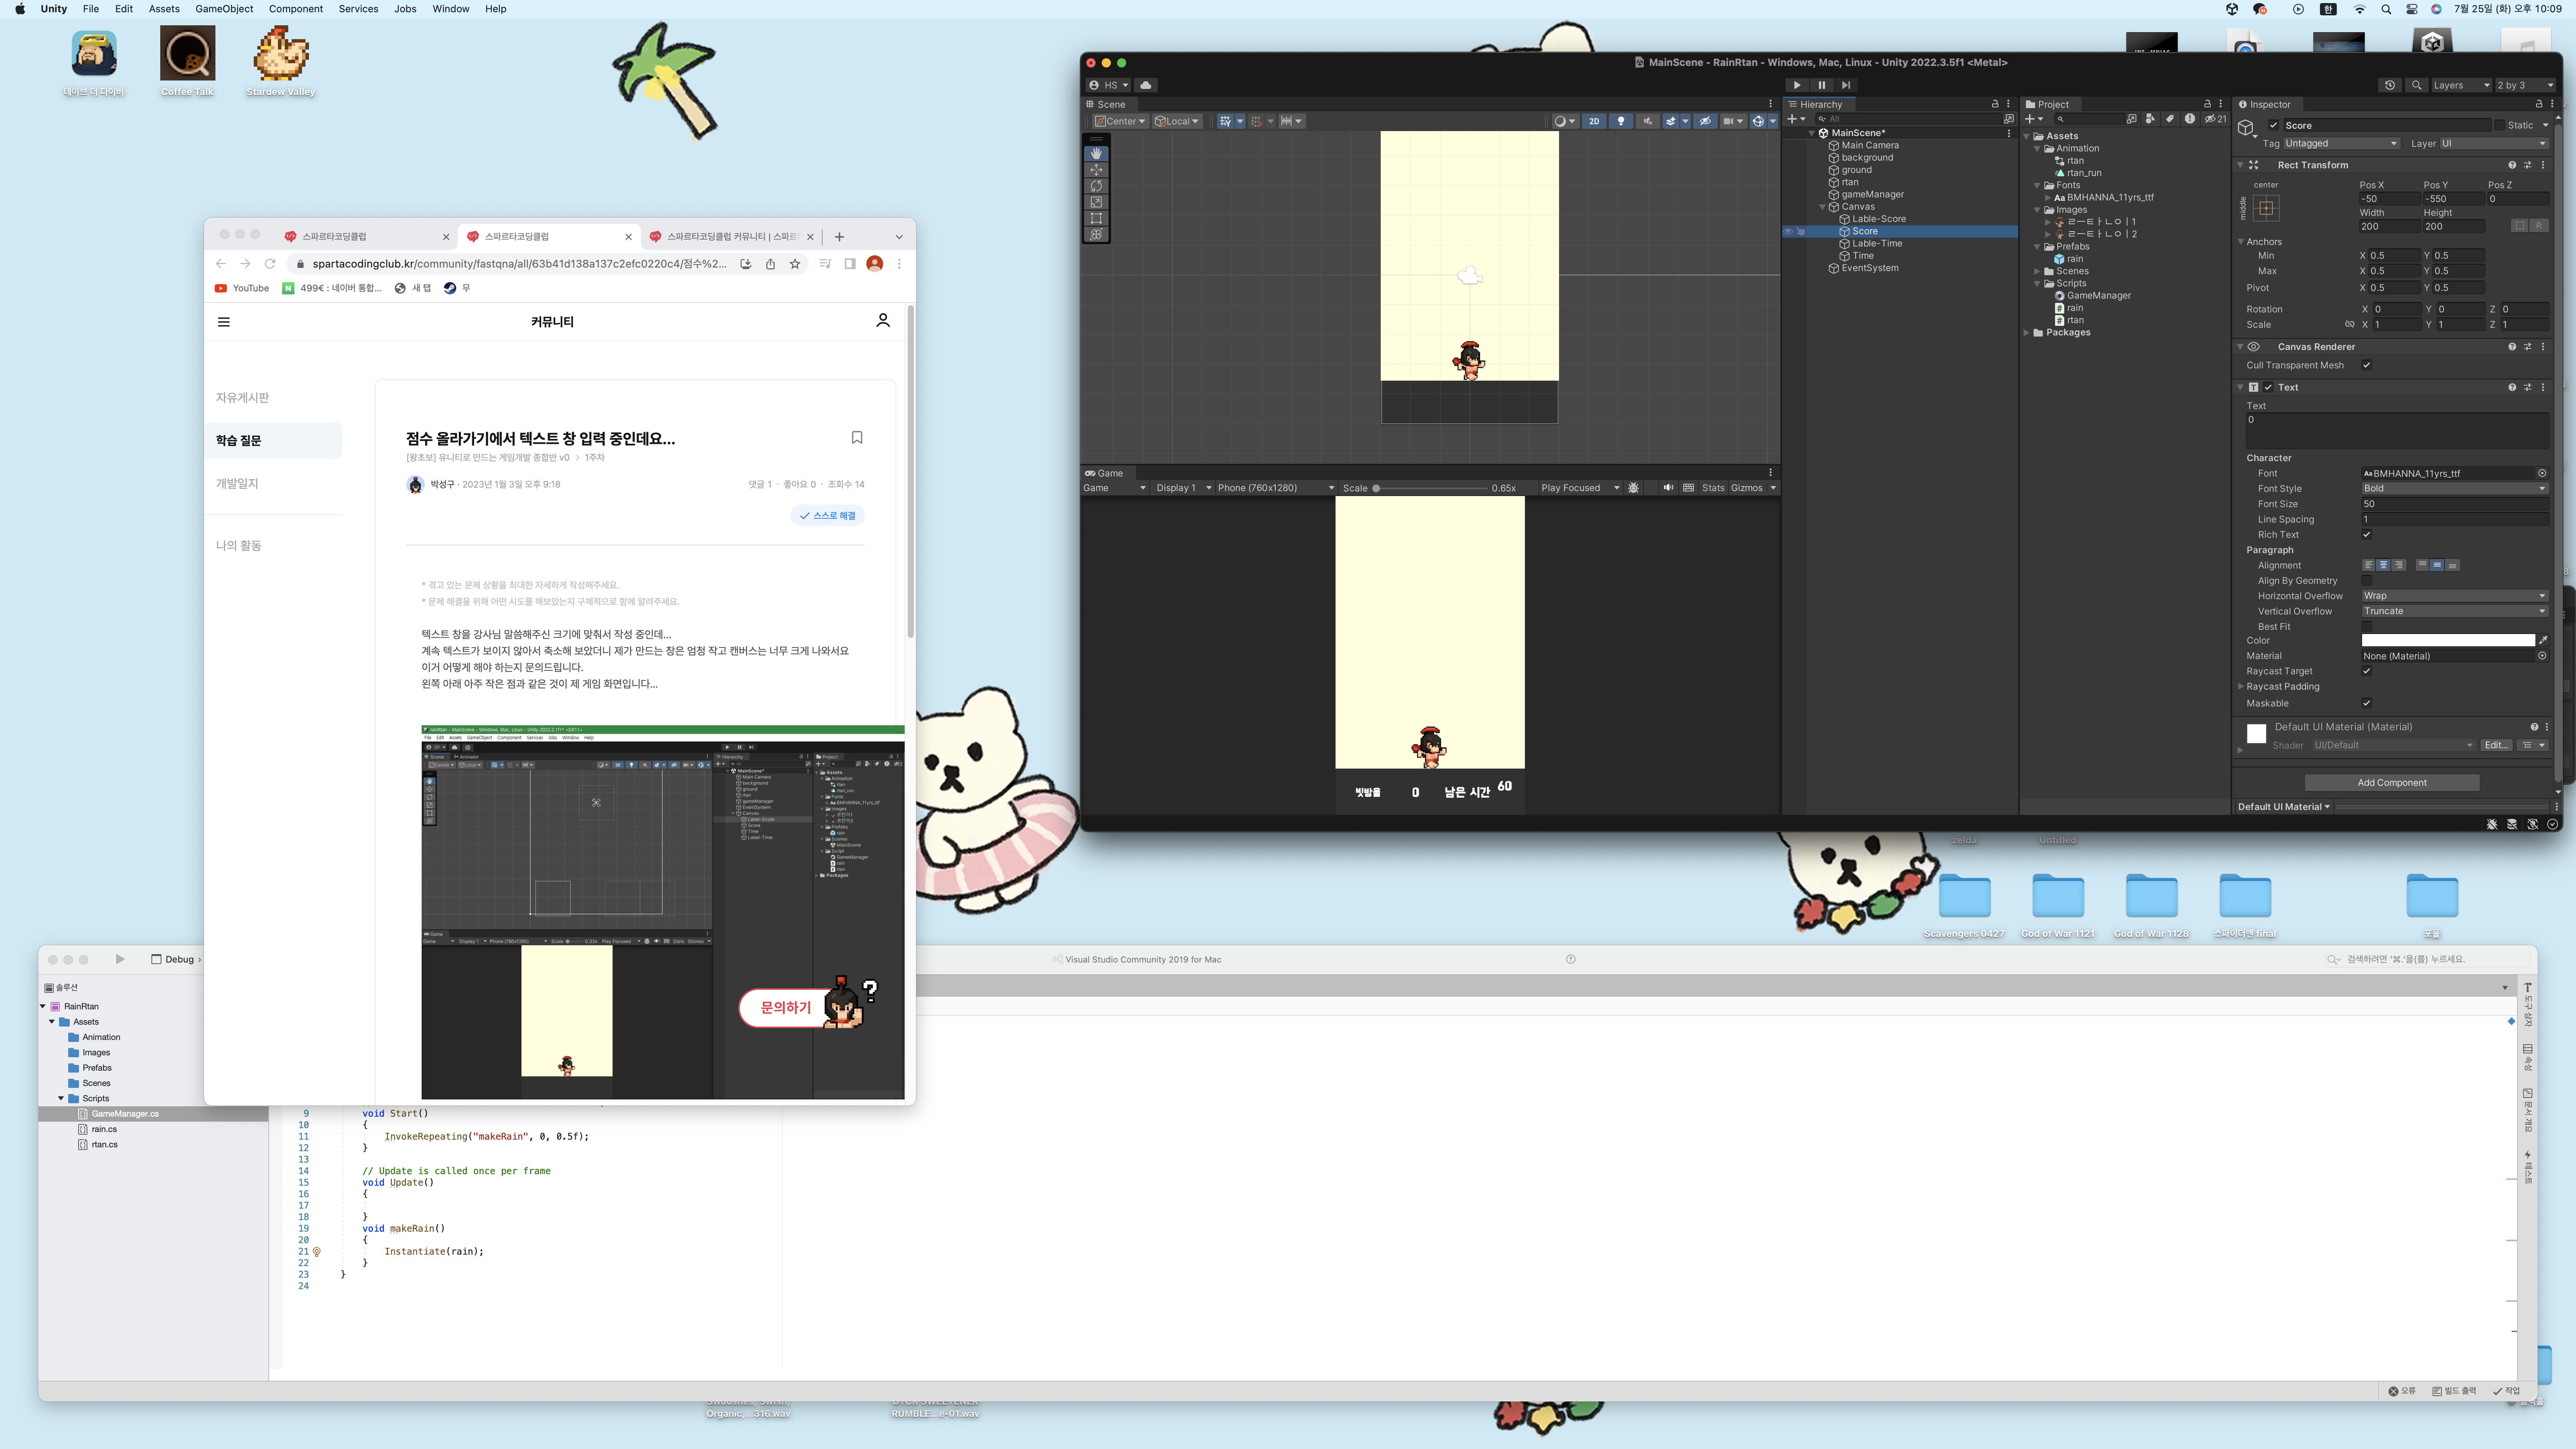This screenshot has height=1449, width=2576.
Task: Pick color with Text Color eyedropper
Action: (2543, 640)
